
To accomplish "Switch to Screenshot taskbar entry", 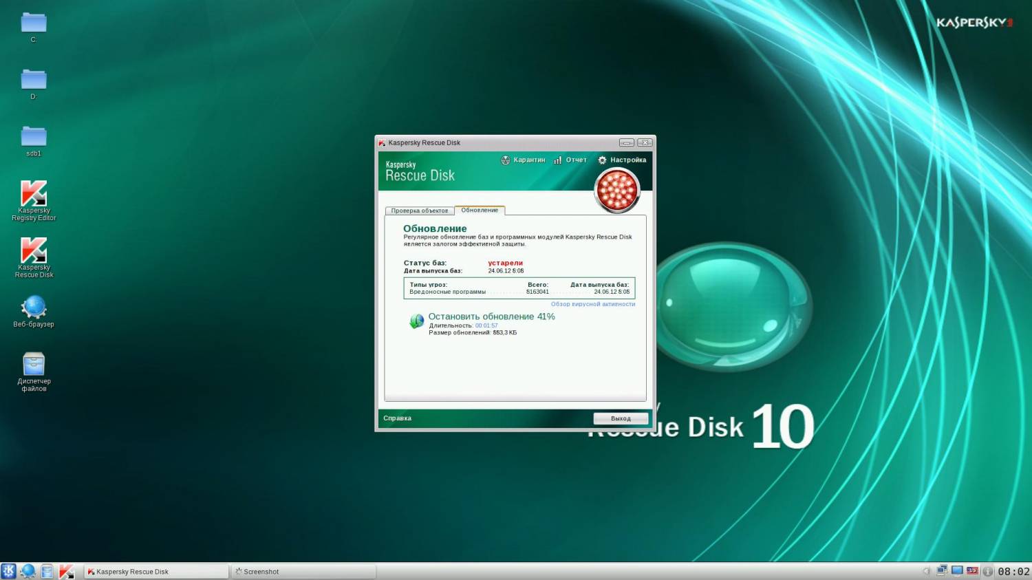I will point(303,571).
